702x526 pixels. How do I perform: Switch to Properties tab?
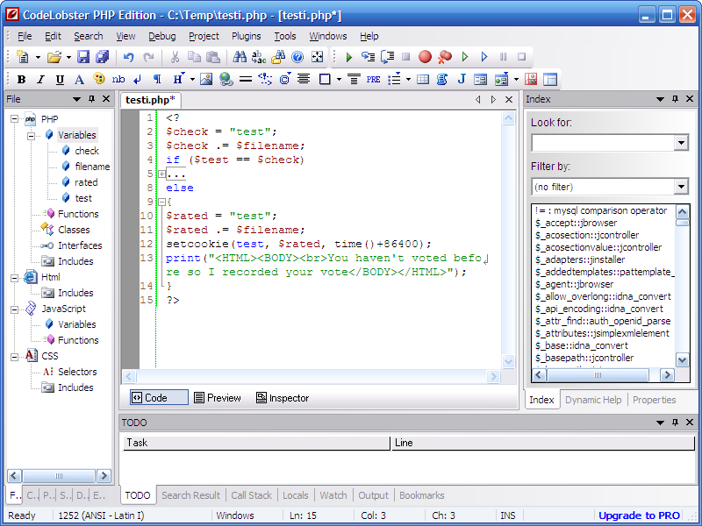[x=654, y=400]
